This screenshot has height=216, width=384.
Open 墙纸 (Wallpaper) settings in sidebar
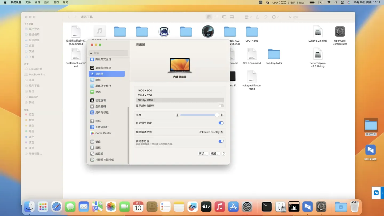98,80
